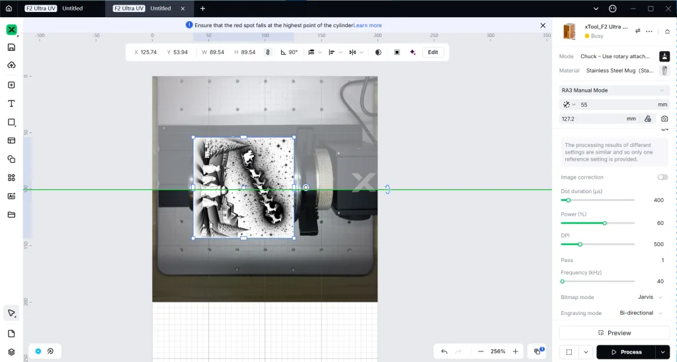Save the project with disk icon
The height and width of the screenshot is (362, 677).
point(12,48)
